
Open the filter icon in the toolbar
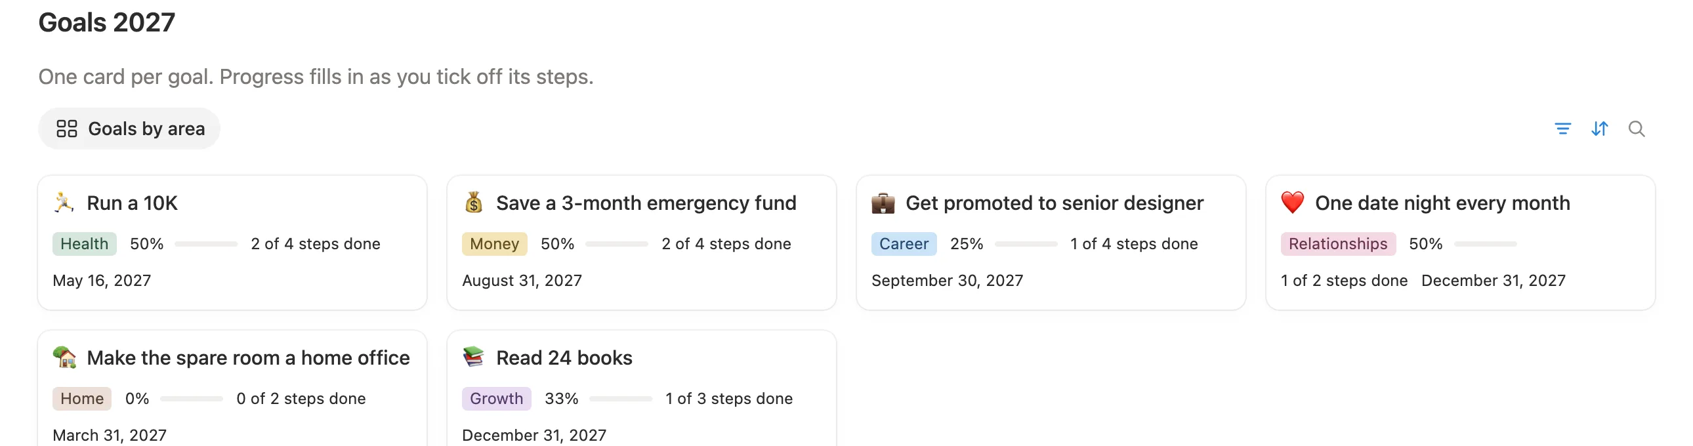tap(1563, 129)
